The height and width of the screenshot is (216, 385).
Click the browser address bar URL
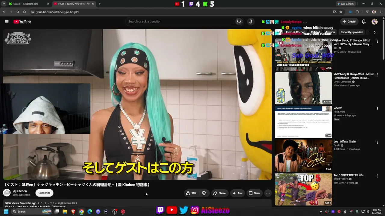[x=58, y=12]
